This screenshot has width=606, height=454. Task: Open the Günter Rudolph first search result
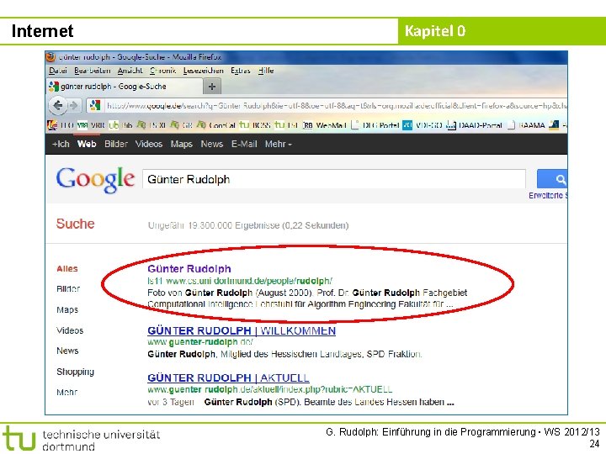tap(189, 269)
